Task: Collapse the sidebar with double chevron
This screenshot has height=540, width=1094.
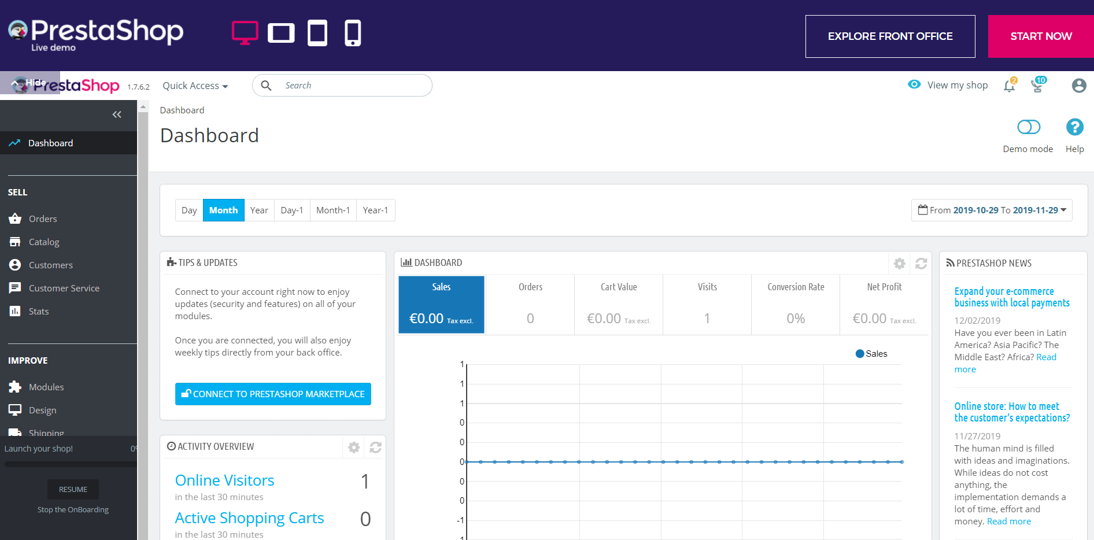Action: pos(117,114)
